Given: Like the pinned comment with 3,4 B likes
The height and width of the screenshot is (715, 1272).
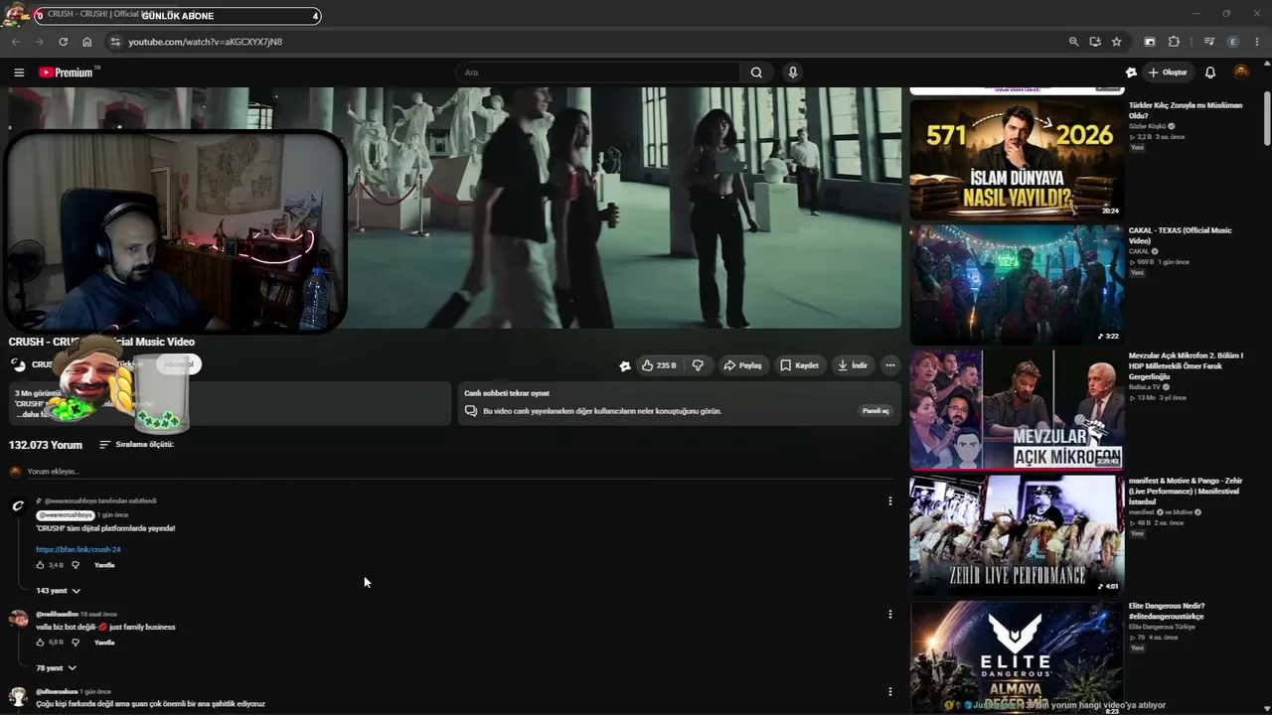Looking at the screenshot, I should (41, 565).
